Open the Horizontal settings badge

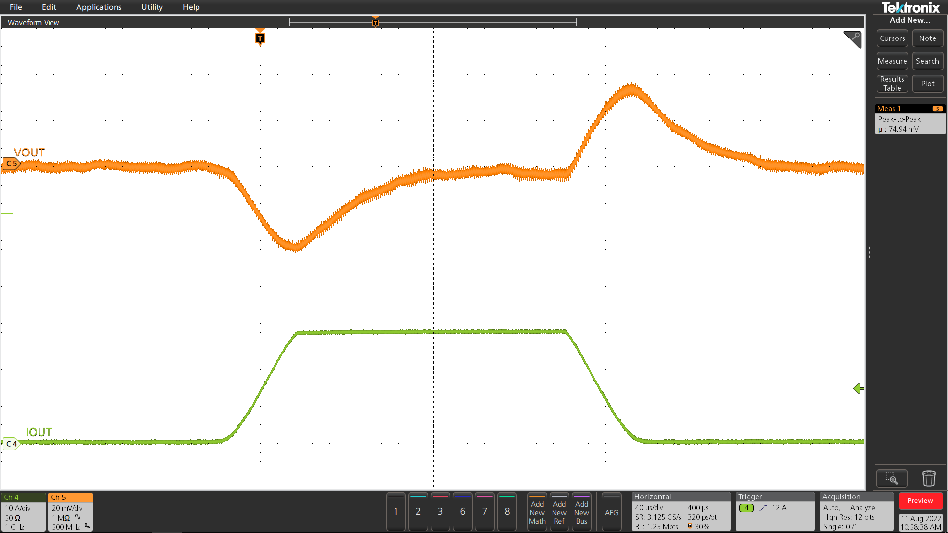680,512
